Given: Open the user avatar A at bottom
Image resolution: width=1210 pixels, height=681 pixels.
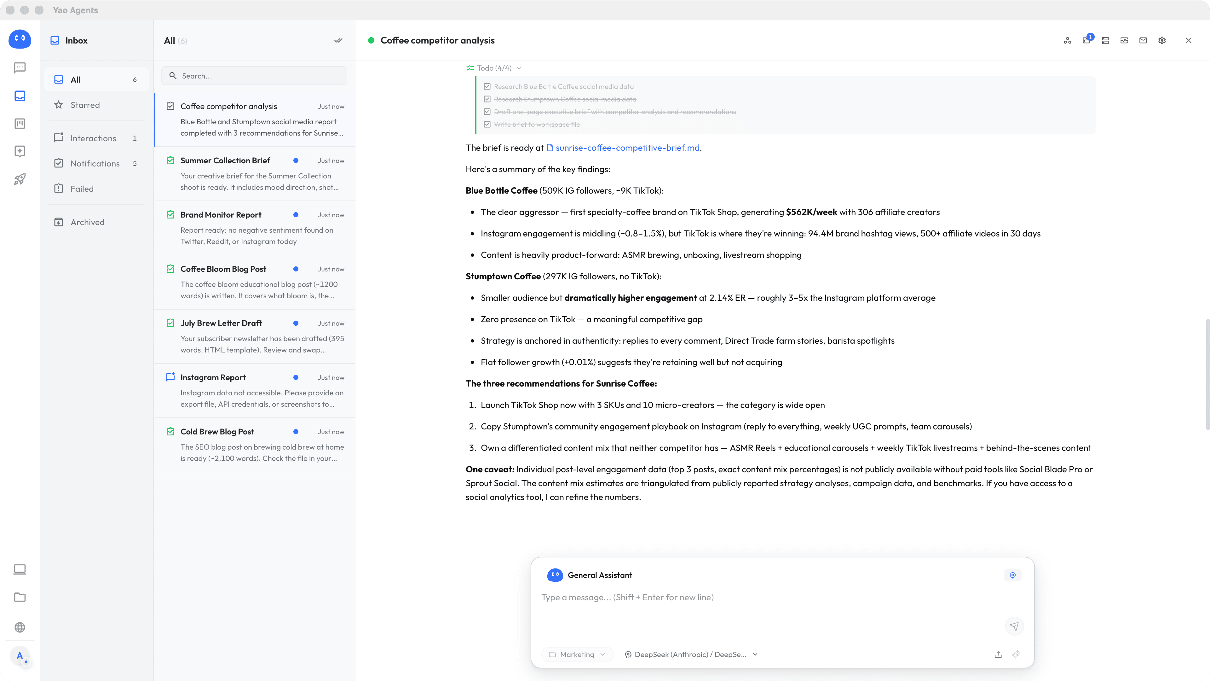Looking at the screenshot, I should pos(20,656).
